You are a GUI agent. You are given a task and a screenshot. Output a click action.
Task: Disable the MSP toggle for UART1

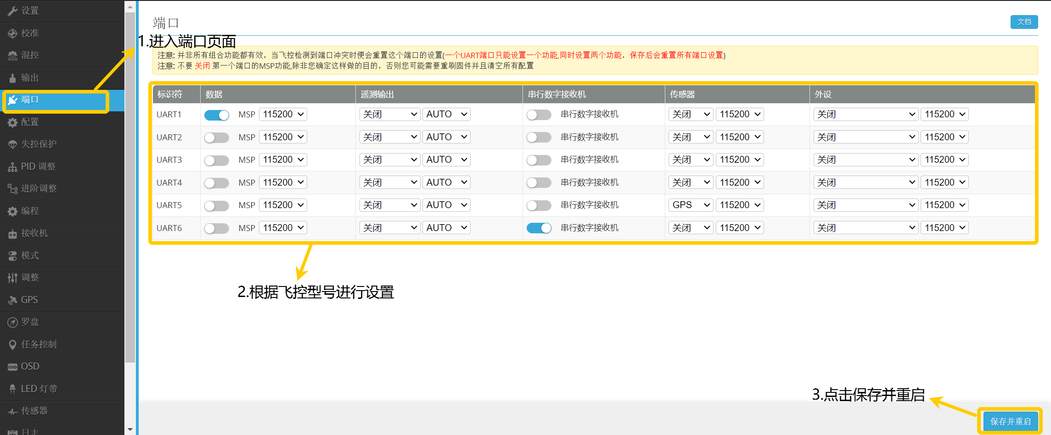(217, 115)
